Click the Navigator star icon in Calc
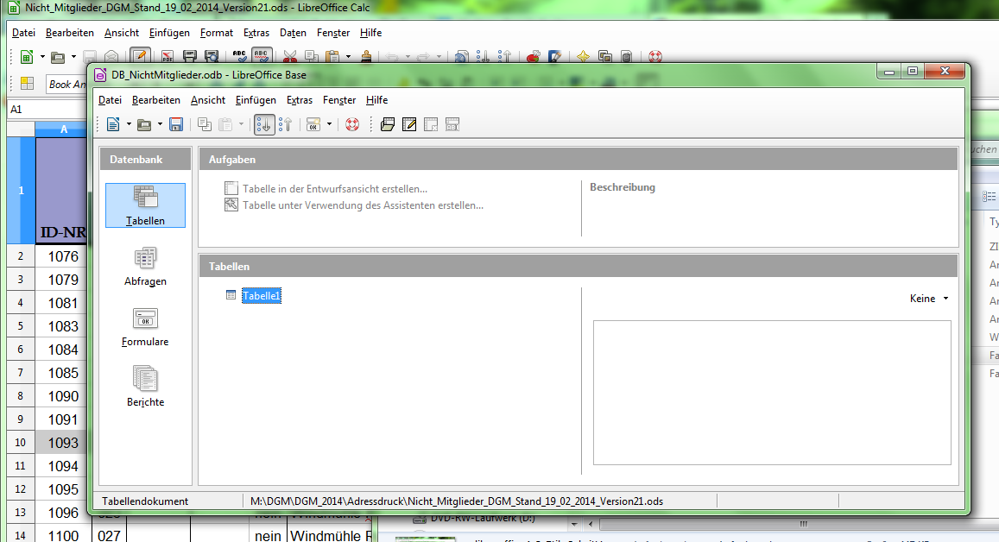 tap(583, 57)
